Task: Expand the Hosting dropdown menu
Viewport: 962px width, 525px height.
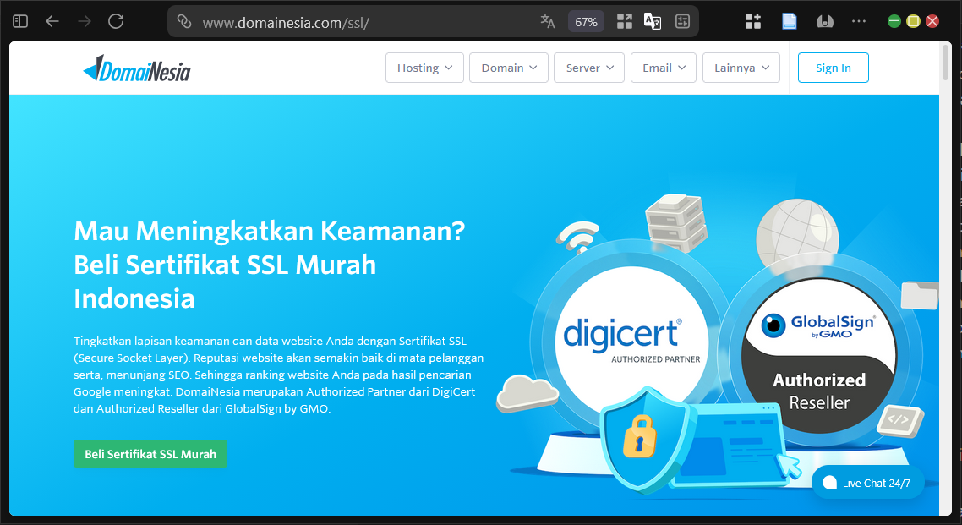Action: click(x=424, y=68)
